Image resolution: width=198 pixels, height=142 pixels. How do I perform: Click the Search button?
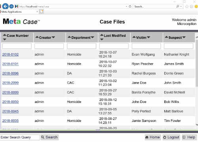49,137
